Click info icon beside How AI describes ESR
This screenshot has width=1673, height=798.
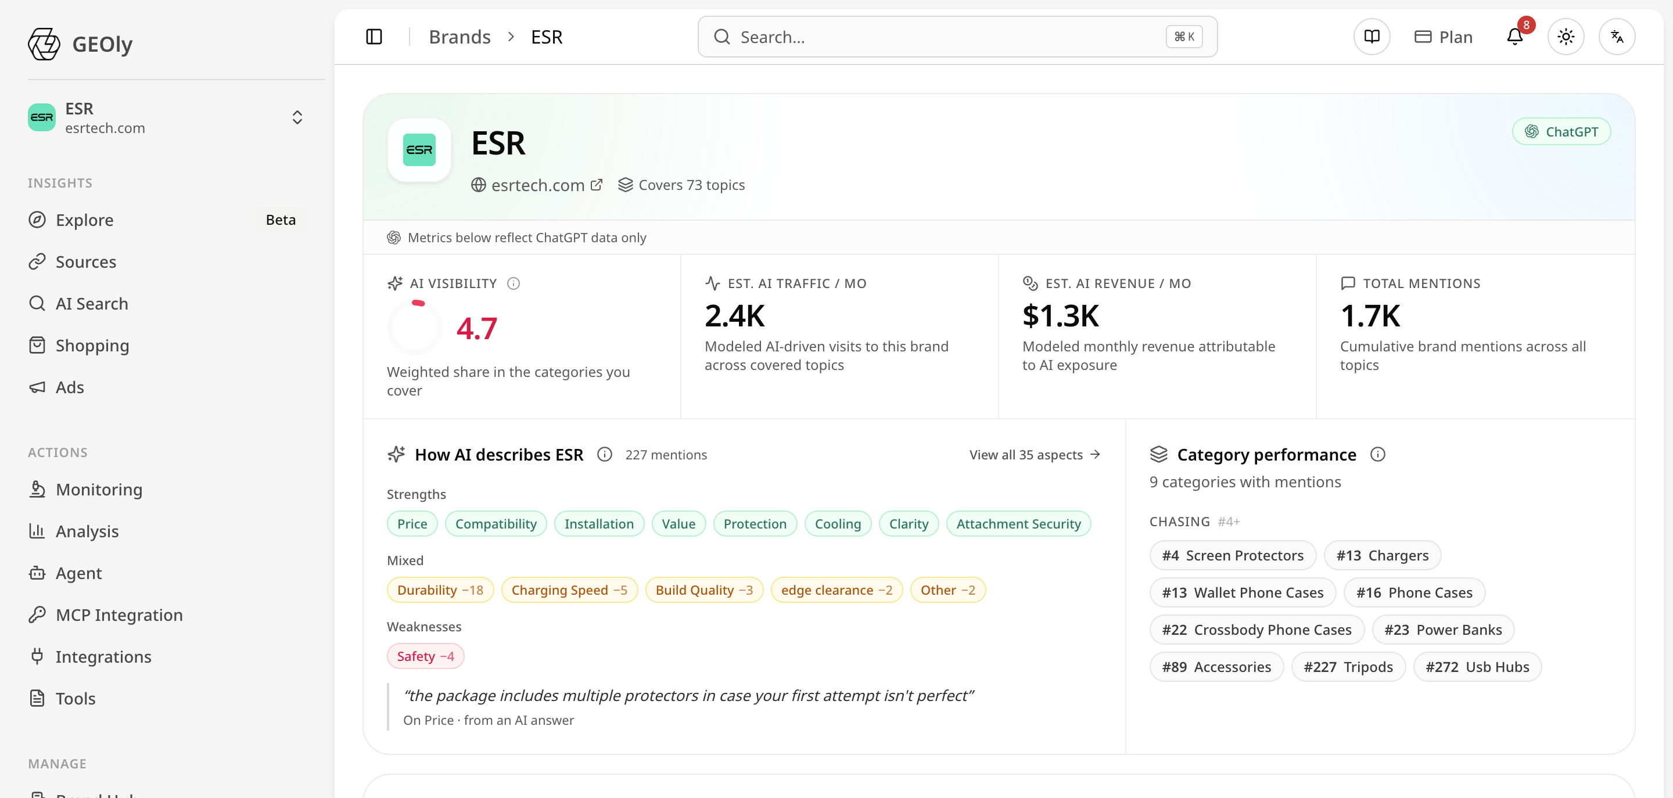pos(605,455)
